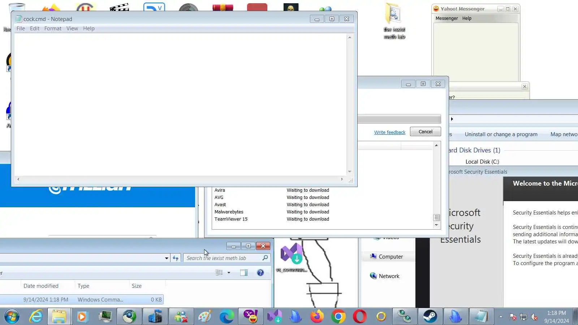Close the small dialog under Yahoo Messenger
Viewport: 578px width, 325px height.
pyautogui.click(x=525, y=87)
